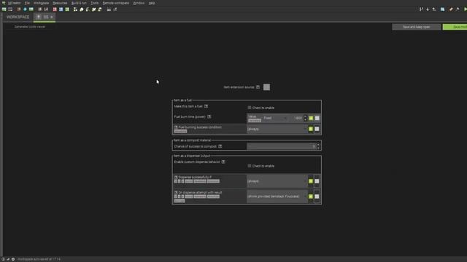This screenshot has width=467, height=262.
Task: Open help icon for On dispense attempt with result
Action: 176,192
